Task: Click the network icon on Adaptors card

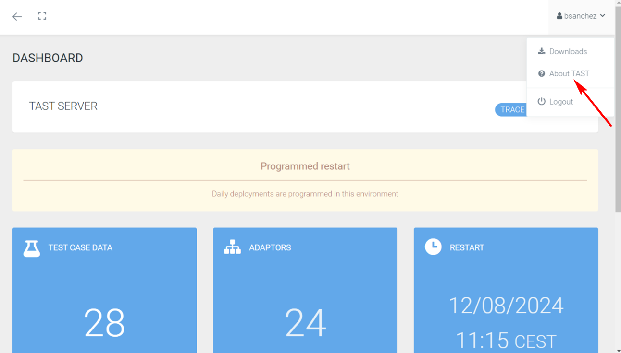Action: click(232, 247)
